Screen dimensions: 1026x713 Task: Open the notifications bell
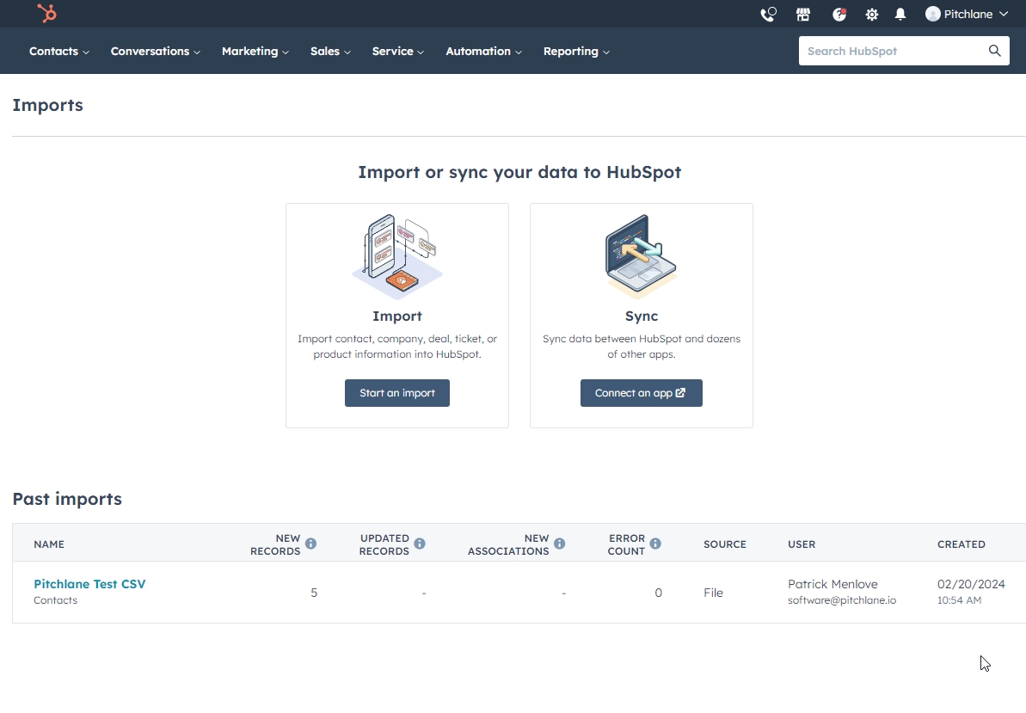[900, 15]
